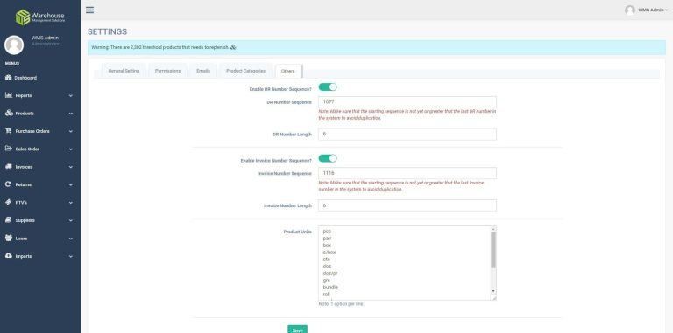Click the DR Number Sequence field
The image size is (673, 333).
(407, 102)
